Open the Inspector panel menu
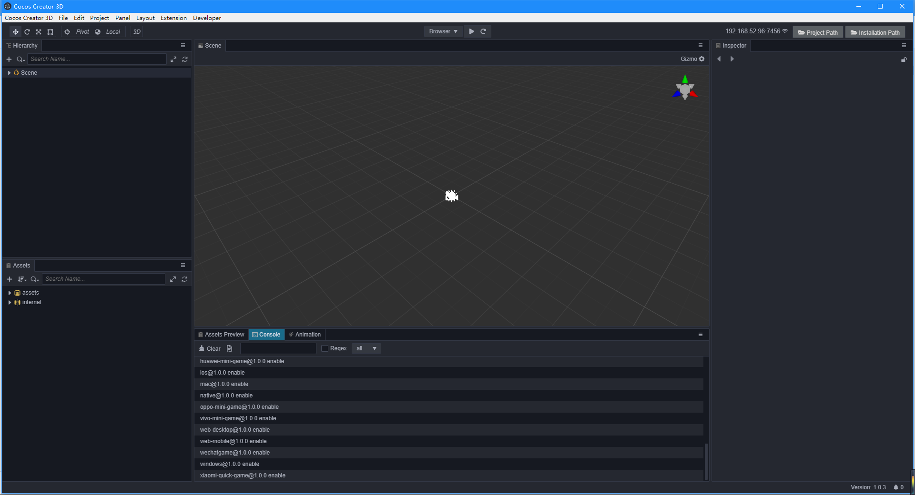This screenshot has height=495, width=915. tap(904, 46)
